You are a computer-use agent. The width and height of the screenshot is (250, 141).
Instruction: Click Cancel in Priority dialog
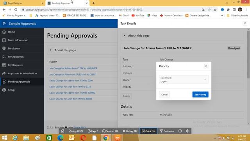[x=164, y=95]
